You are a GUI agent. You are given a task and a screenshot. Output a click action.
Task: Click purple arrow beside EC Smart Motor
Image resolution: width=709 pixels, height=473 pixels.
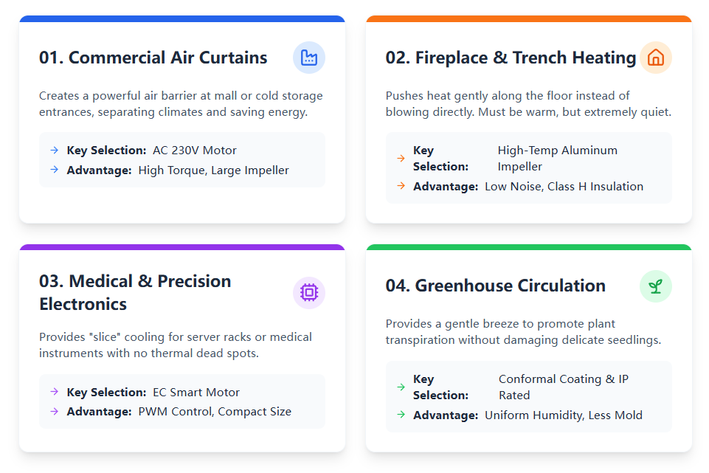tap(54, 393)
